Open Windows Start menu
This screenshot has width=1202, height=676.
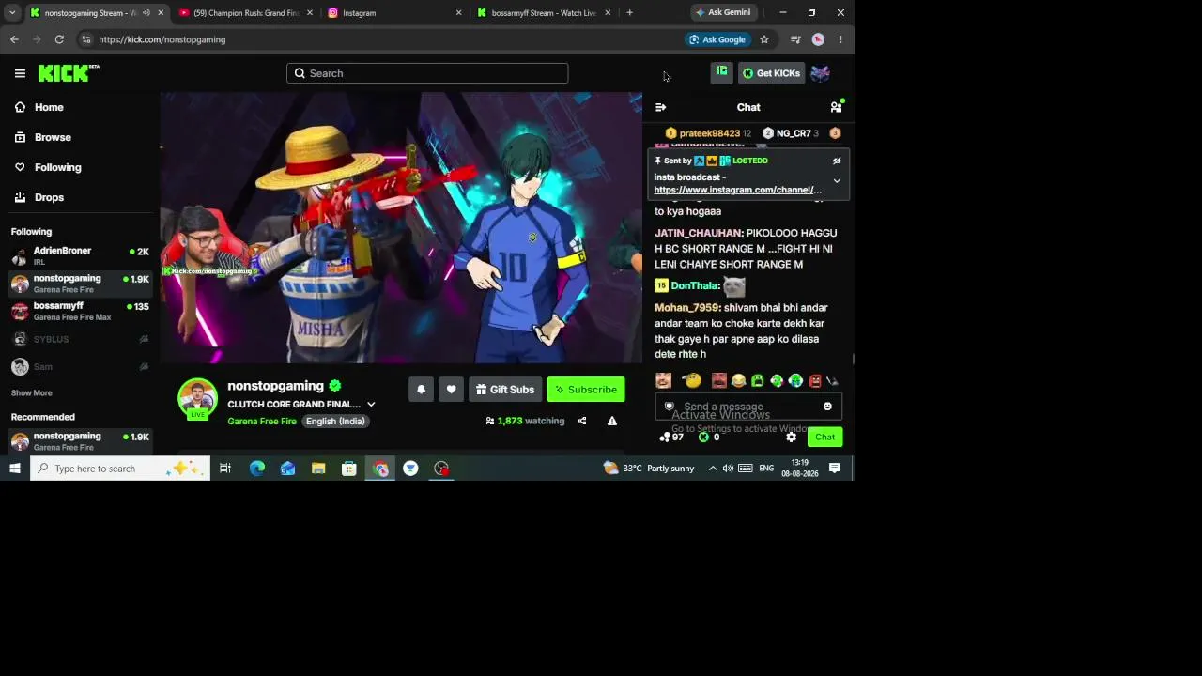14,469
